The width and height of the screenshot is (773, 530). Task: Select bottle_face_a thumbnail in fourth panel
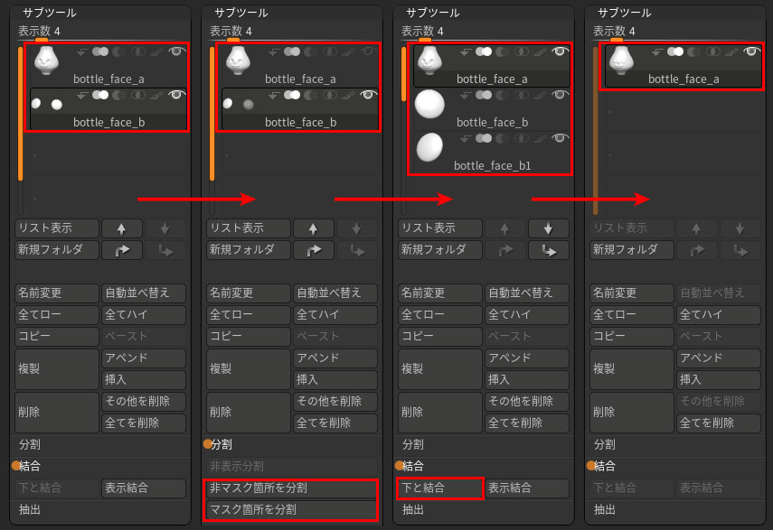coord(621,61)
